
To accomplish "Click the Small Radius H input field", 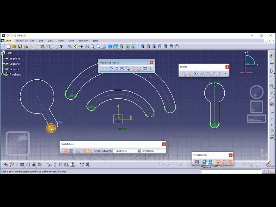I will coord(125,151).
